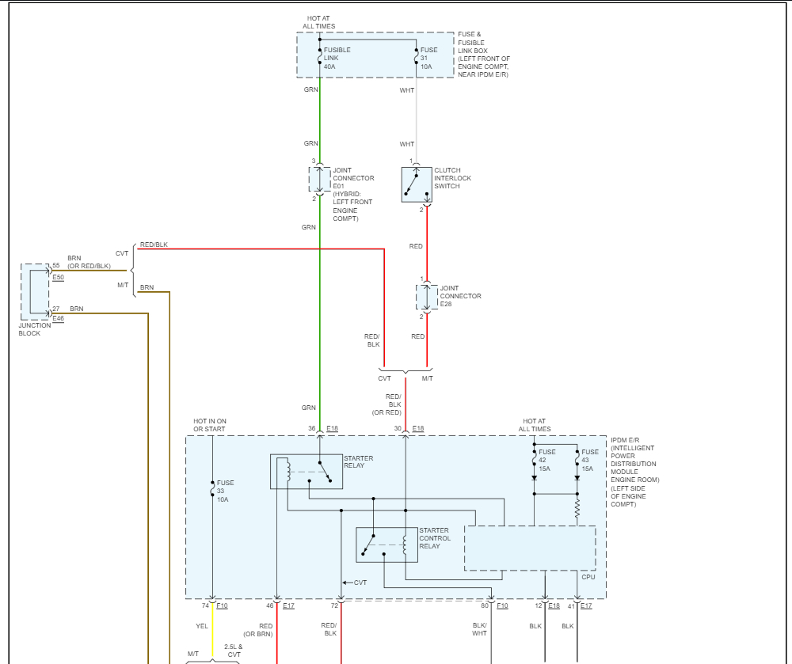Viewport: 792px width, 664px height.
Task: Click the 'FUSIBLE LINK 40A' label
Action: [337, 58]
